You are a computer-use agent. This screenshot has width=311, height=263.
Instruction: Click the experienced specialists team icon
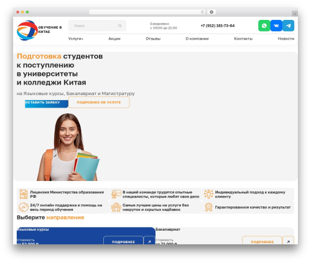(x=116, y=195)
